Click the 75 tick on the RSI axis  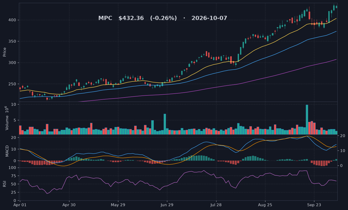point(14,176)
